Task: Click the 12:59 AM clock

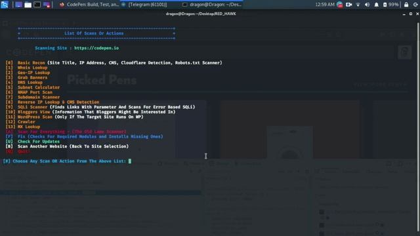Action: coord(325,5)
